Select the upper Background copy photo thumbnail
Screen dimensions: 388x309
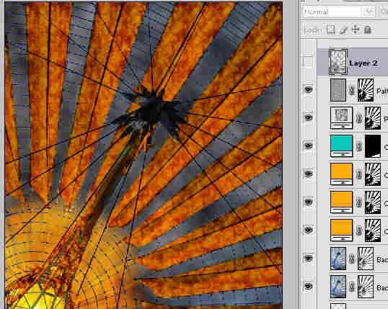(338, 259)
